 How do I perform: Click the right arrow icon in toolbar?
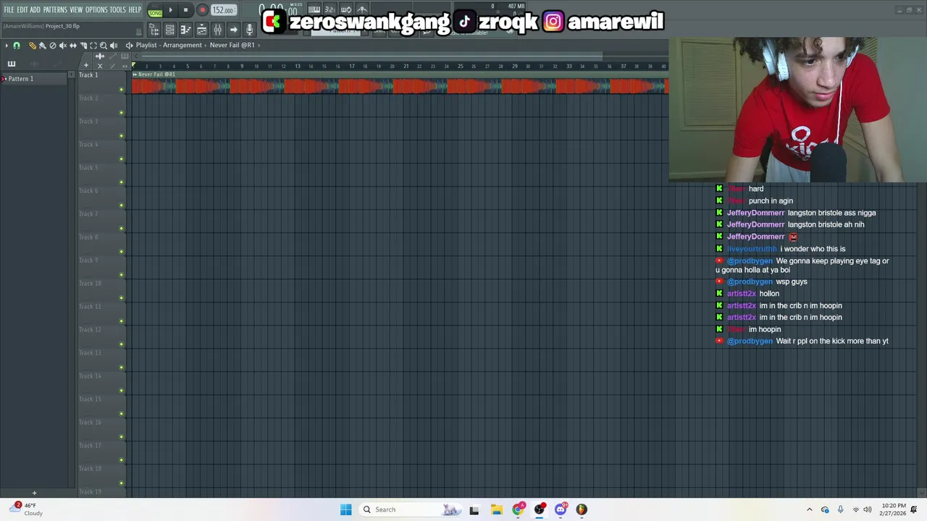point(233,30)
